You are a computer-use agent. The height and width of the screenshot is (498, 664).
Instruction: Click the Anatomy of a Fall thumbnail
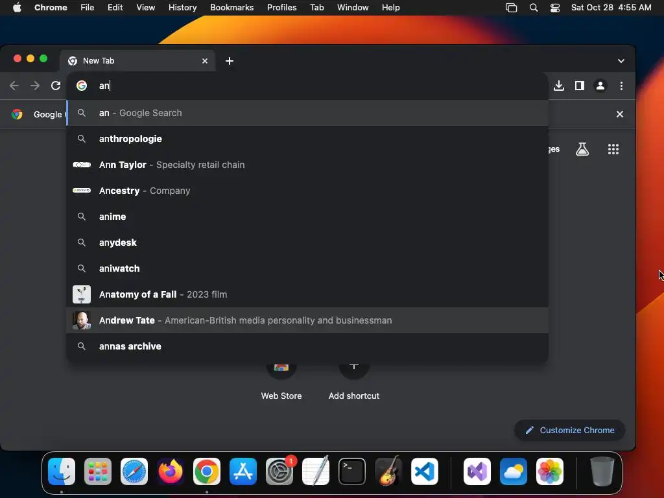pyautogui.click(x=82, y=294)
